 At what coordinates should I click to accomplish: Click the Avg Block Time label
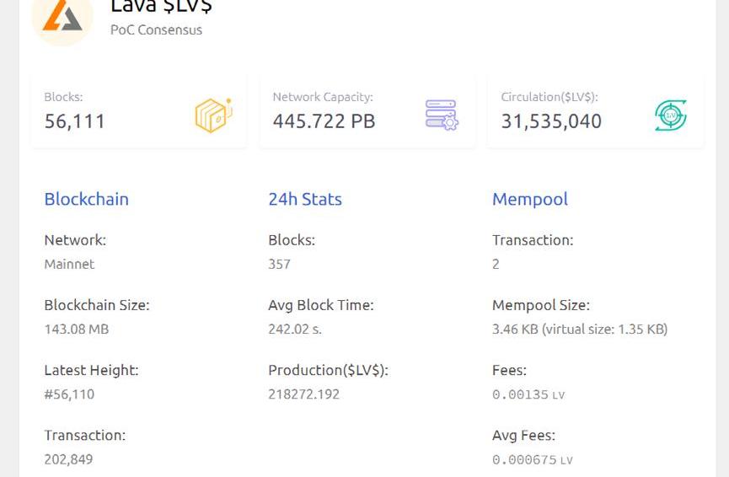(x=321, y=305)
